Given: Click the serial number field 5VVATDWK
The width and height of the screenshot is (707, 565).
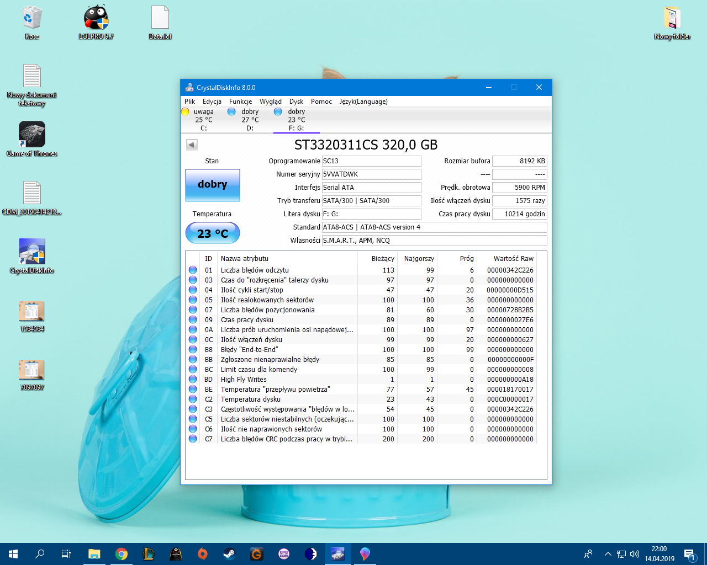Looking at the screenshot, I should [x=372, y=174].
